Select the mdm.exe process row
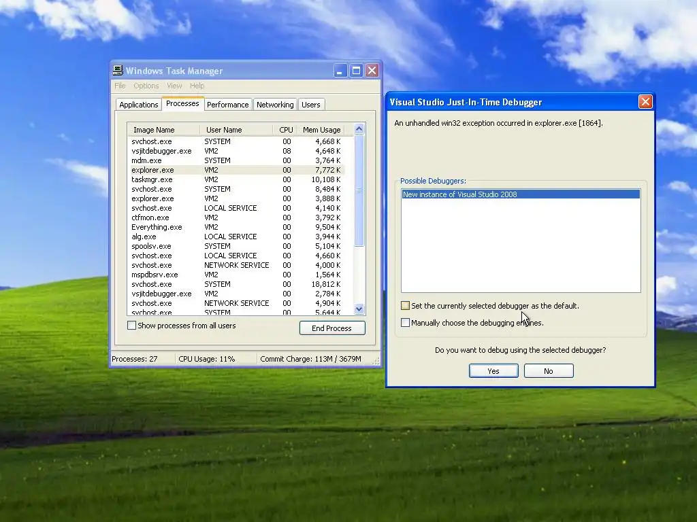697x522 pixels. click(236, 160)
